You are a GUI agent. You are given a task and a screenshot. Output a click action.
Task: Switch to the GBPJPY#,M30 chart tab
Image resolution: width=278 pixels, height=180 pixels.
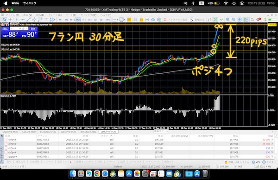68,132
